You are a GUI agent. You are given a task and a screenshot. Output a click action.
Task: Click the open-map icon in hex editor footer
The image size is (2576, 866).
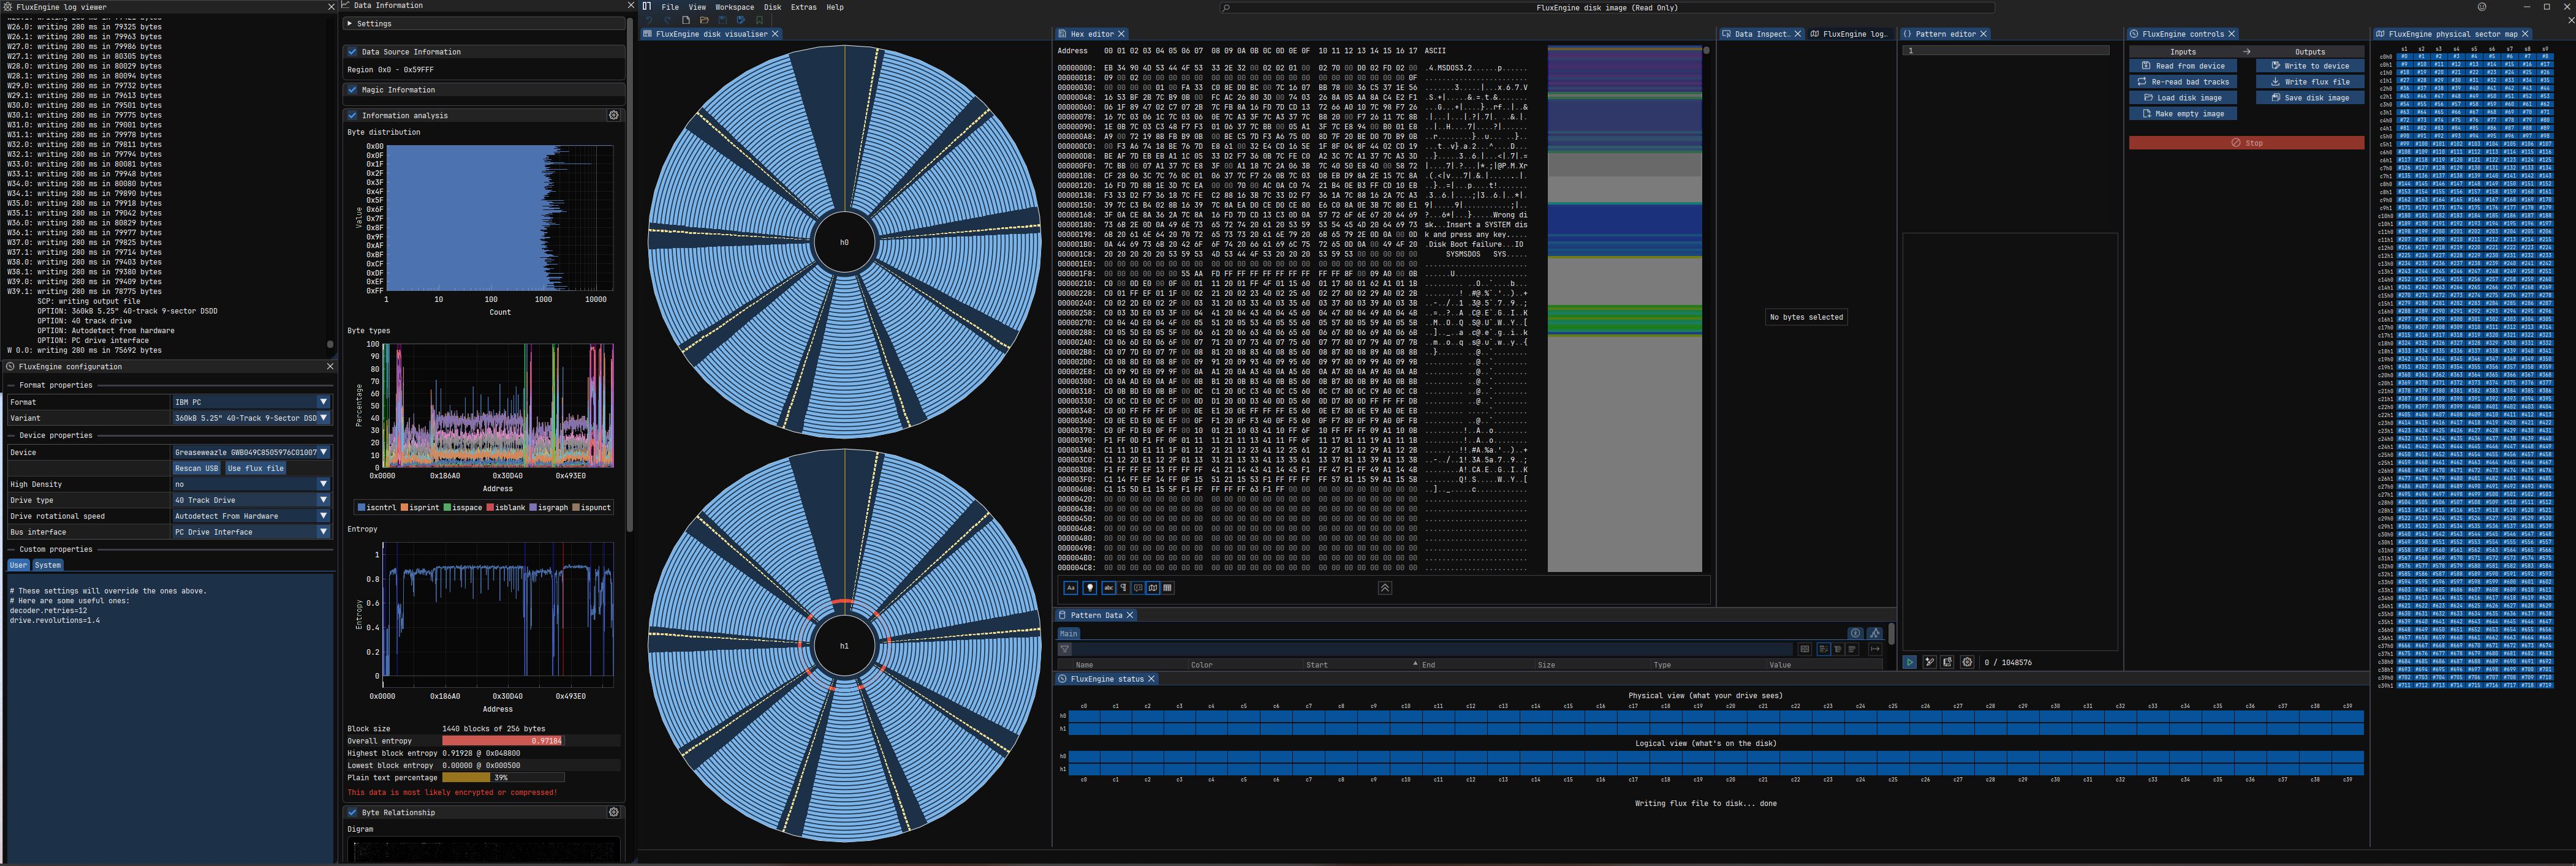(1153, 588)
